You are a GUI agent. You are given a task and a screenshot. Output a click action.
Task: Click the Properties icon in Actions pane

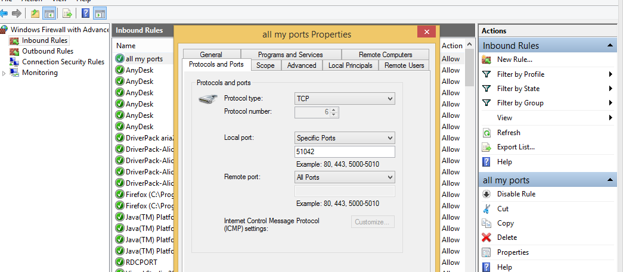click(486, 252)
